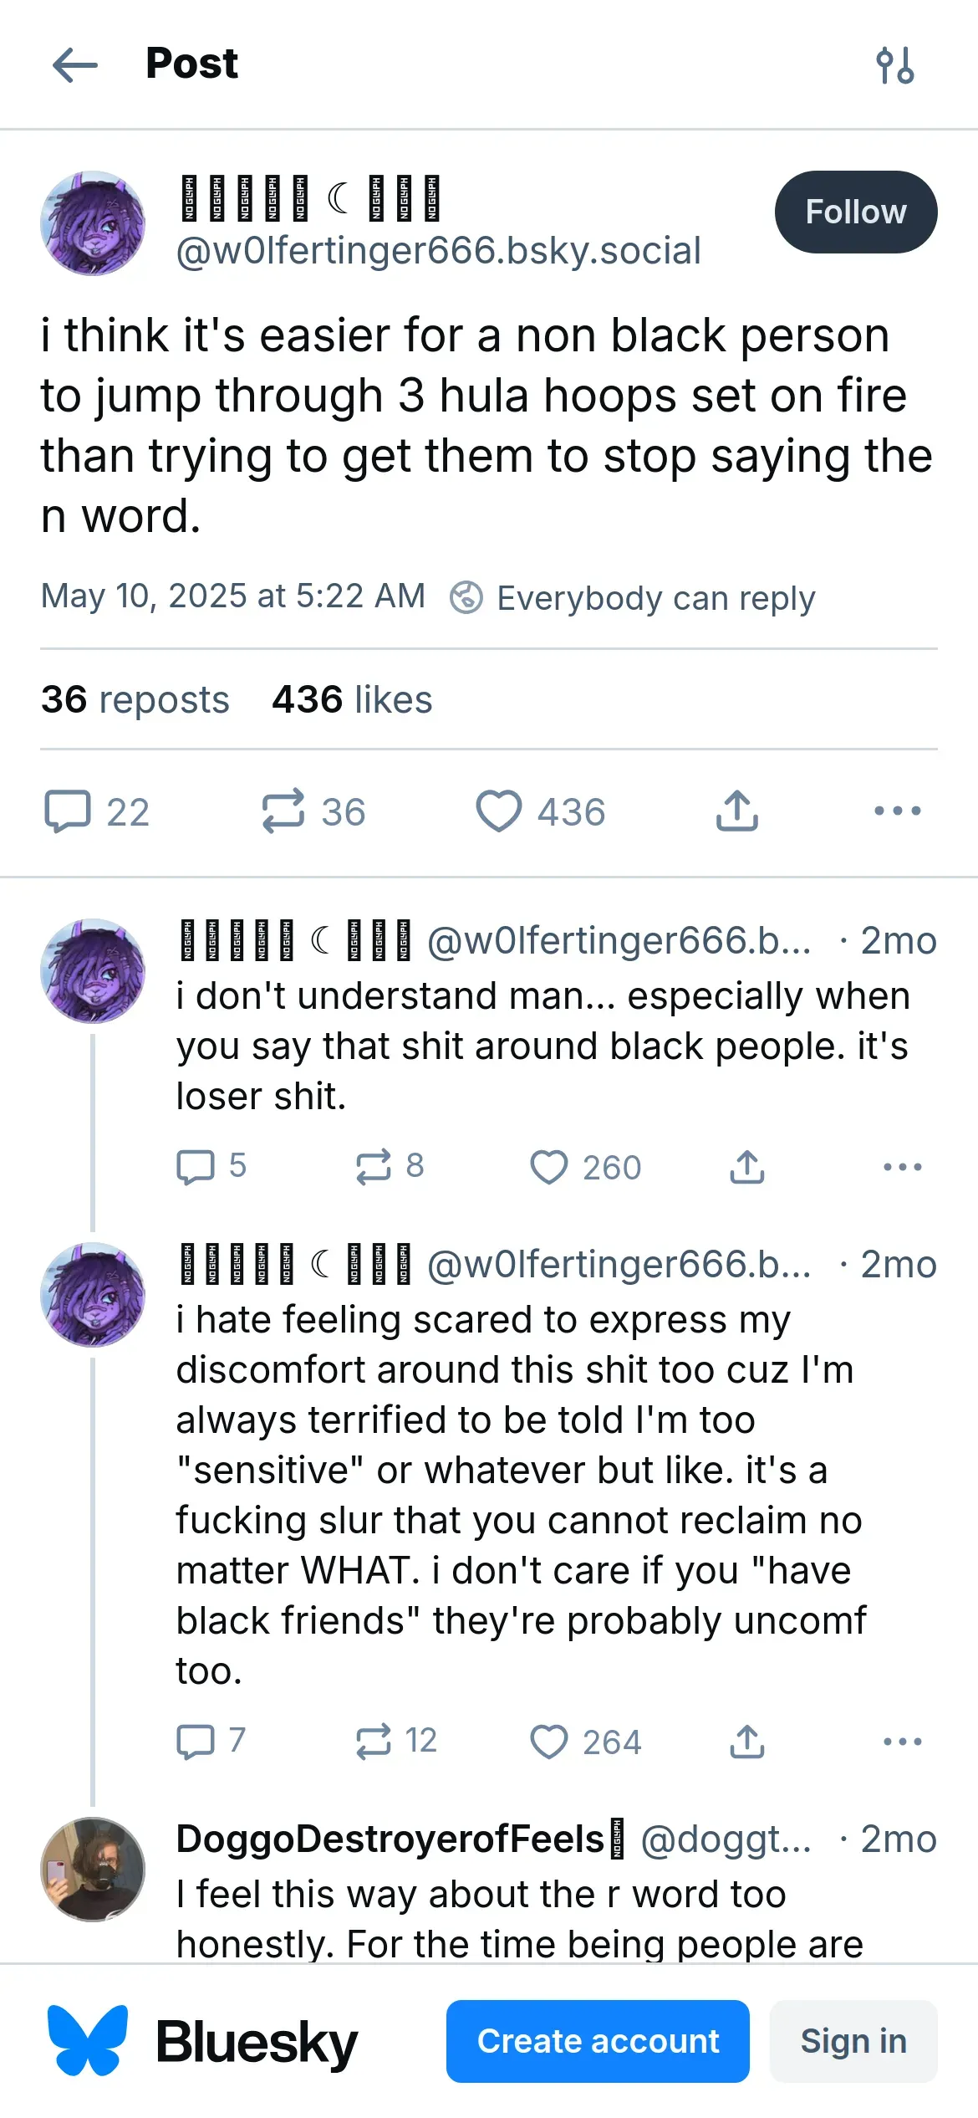The height and width of the screenshot is (2118, 978).
Task: Follow the post author
Action: [x=855, y=212]
